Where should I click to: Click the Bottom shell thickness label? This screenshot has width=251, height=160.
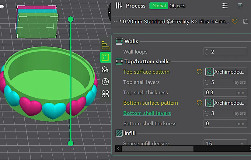[150, 124]
